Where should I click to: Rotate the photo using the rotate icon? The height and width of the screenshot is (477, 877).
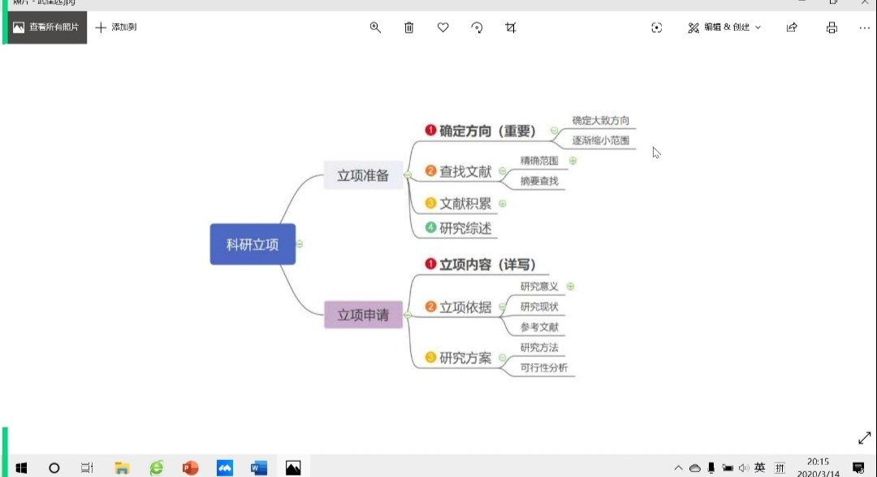477,28
